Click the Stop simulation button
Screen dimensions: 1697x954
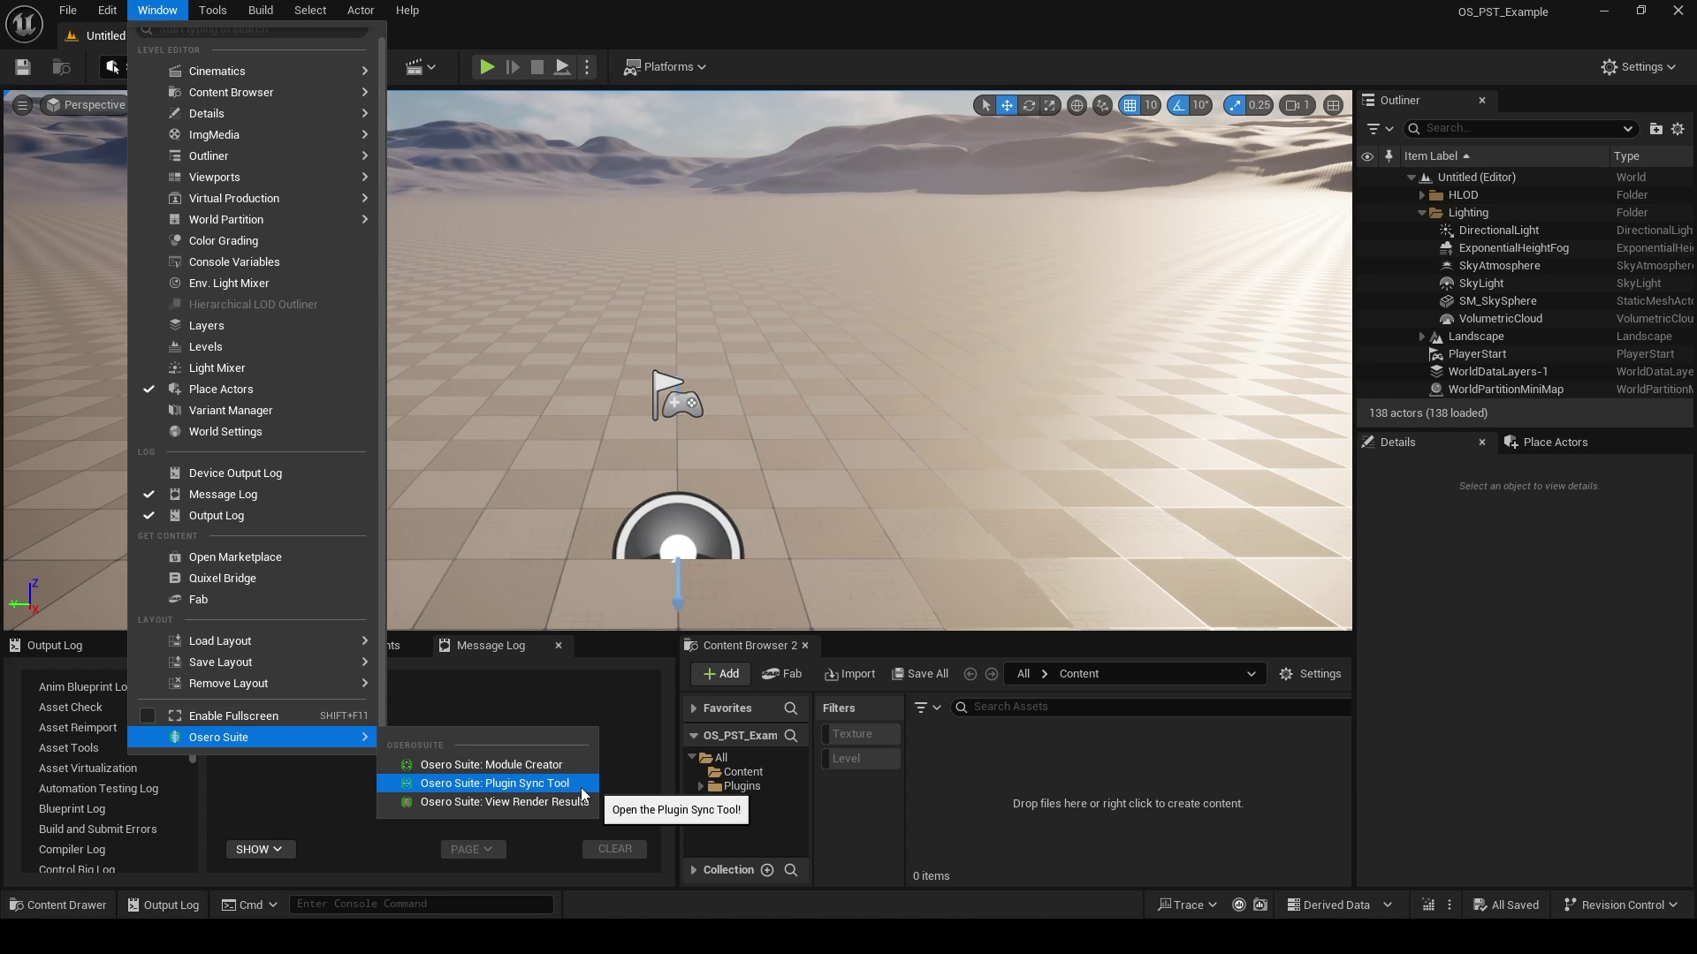(536, 67)
